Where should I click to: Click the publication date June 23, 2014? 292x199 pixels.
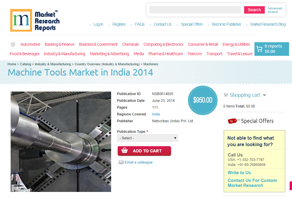pyautogui.click(x=163, y=101)
